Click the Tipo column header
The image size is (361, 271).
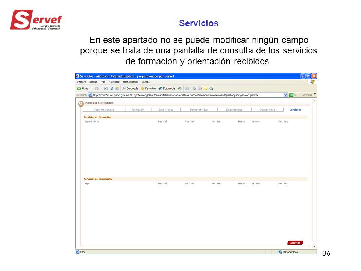point(87,184)
